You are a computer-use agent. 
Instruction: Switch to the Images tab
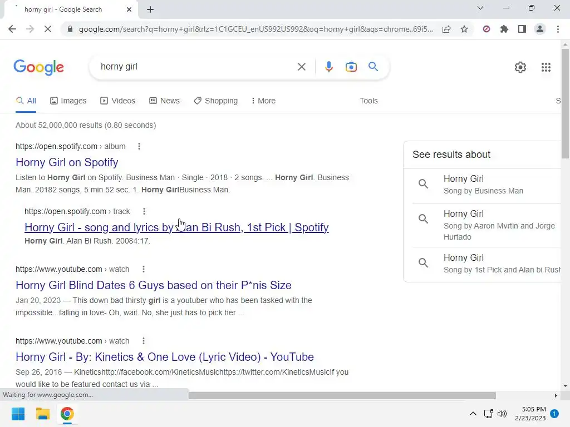click(68, 101)
